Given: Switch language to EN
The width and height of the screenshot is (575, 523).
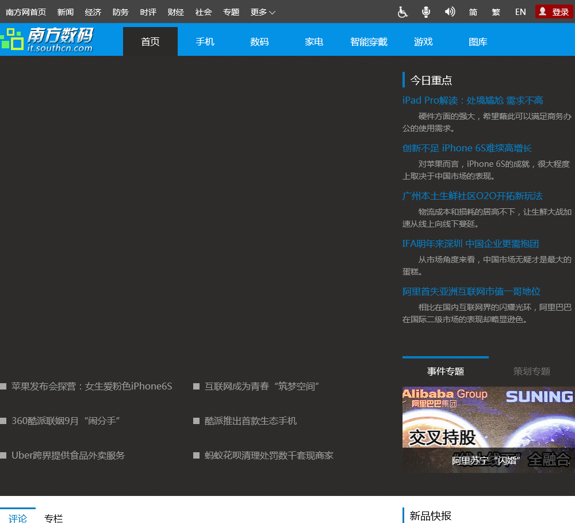Looking at the screenshot, I should (x=520, y=12).
